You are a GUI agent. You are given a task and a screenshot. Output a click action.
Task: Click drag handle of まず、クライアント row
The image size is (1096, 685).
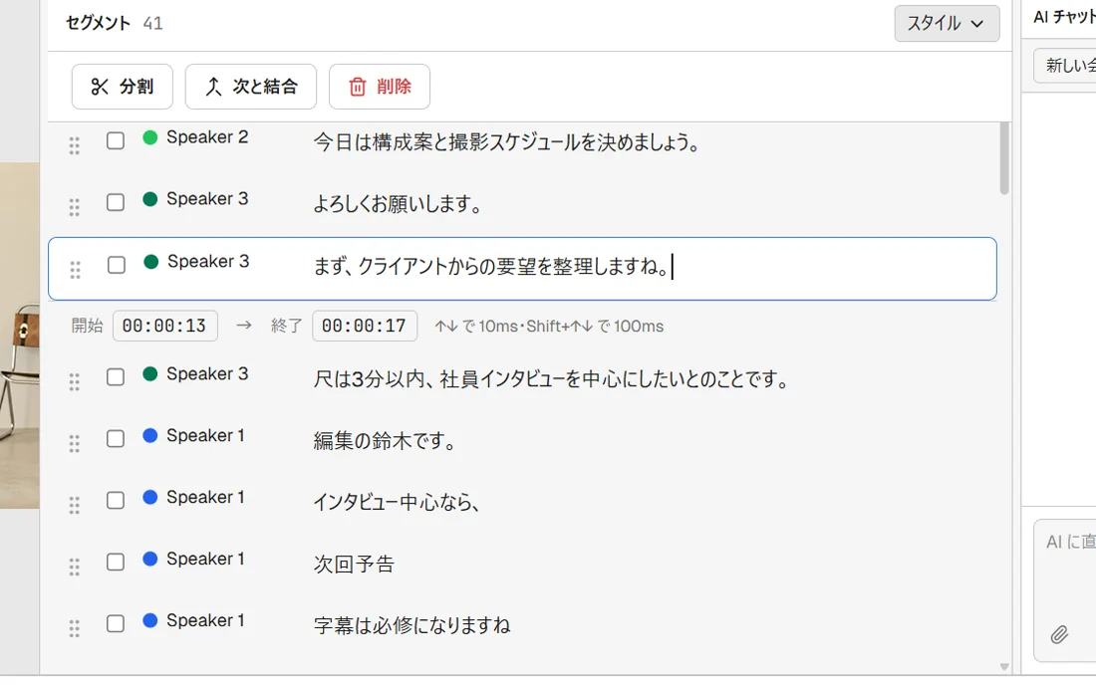click(x=75, y=270)
